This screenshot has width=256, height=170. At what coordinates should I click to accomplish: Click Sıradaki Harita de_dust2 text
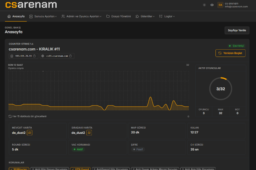[78, 133]
